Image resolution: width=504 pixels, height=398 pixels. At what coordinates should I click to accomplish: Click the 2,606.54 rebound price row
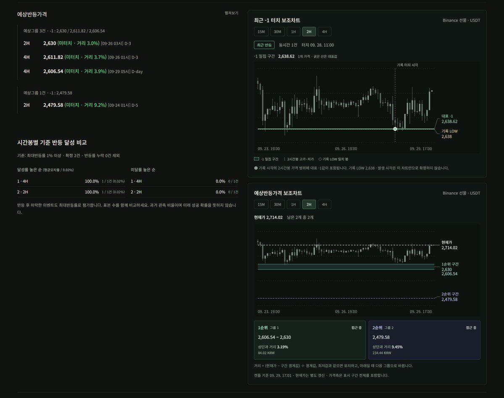(131, 71)
